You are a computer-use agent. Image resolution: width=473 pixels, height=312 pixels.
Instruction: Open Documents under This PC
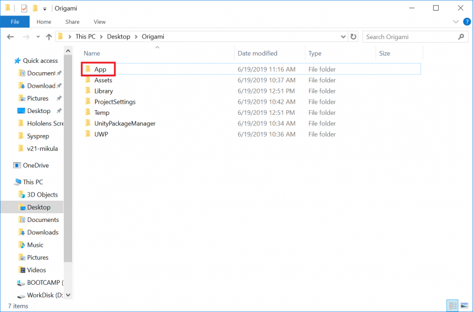[x=38, y=220]
